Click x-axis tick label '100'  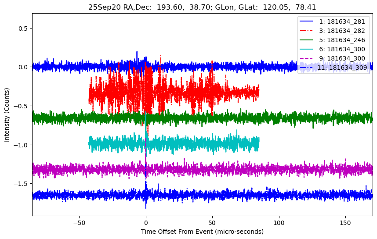[279, 223]
